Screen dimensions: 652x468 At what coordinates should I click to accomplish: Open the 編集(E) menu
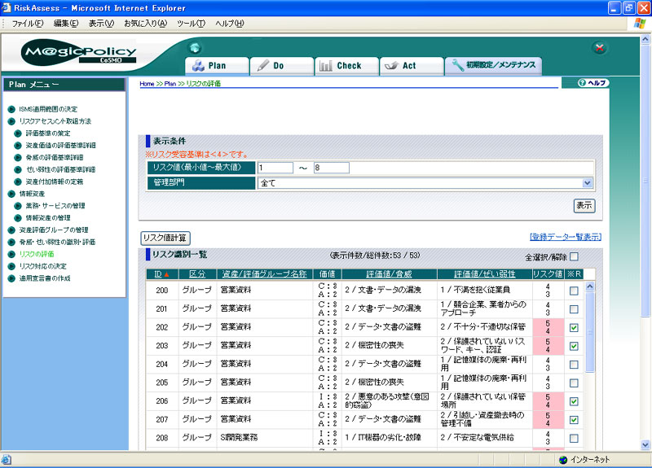click(x=66, y=24)
